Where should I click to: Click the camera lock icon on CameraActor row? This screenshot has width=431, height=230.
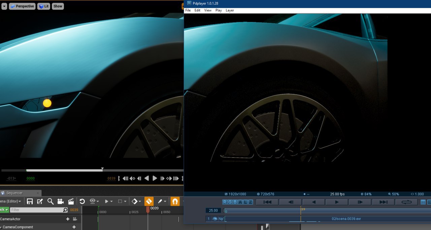tap(75, 219)
